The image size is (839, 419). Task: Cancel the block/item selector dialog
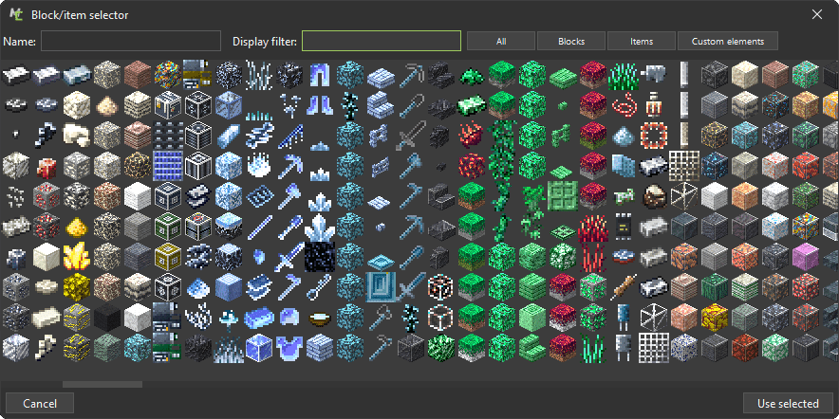coord(40,403)
